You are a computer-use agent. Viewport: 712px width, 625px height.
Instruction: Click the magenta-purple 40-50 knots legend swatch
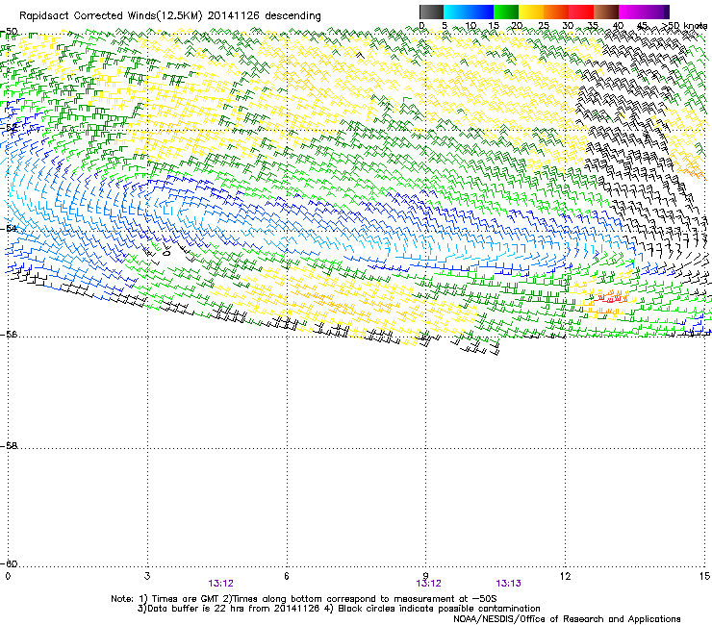(644, 12)
